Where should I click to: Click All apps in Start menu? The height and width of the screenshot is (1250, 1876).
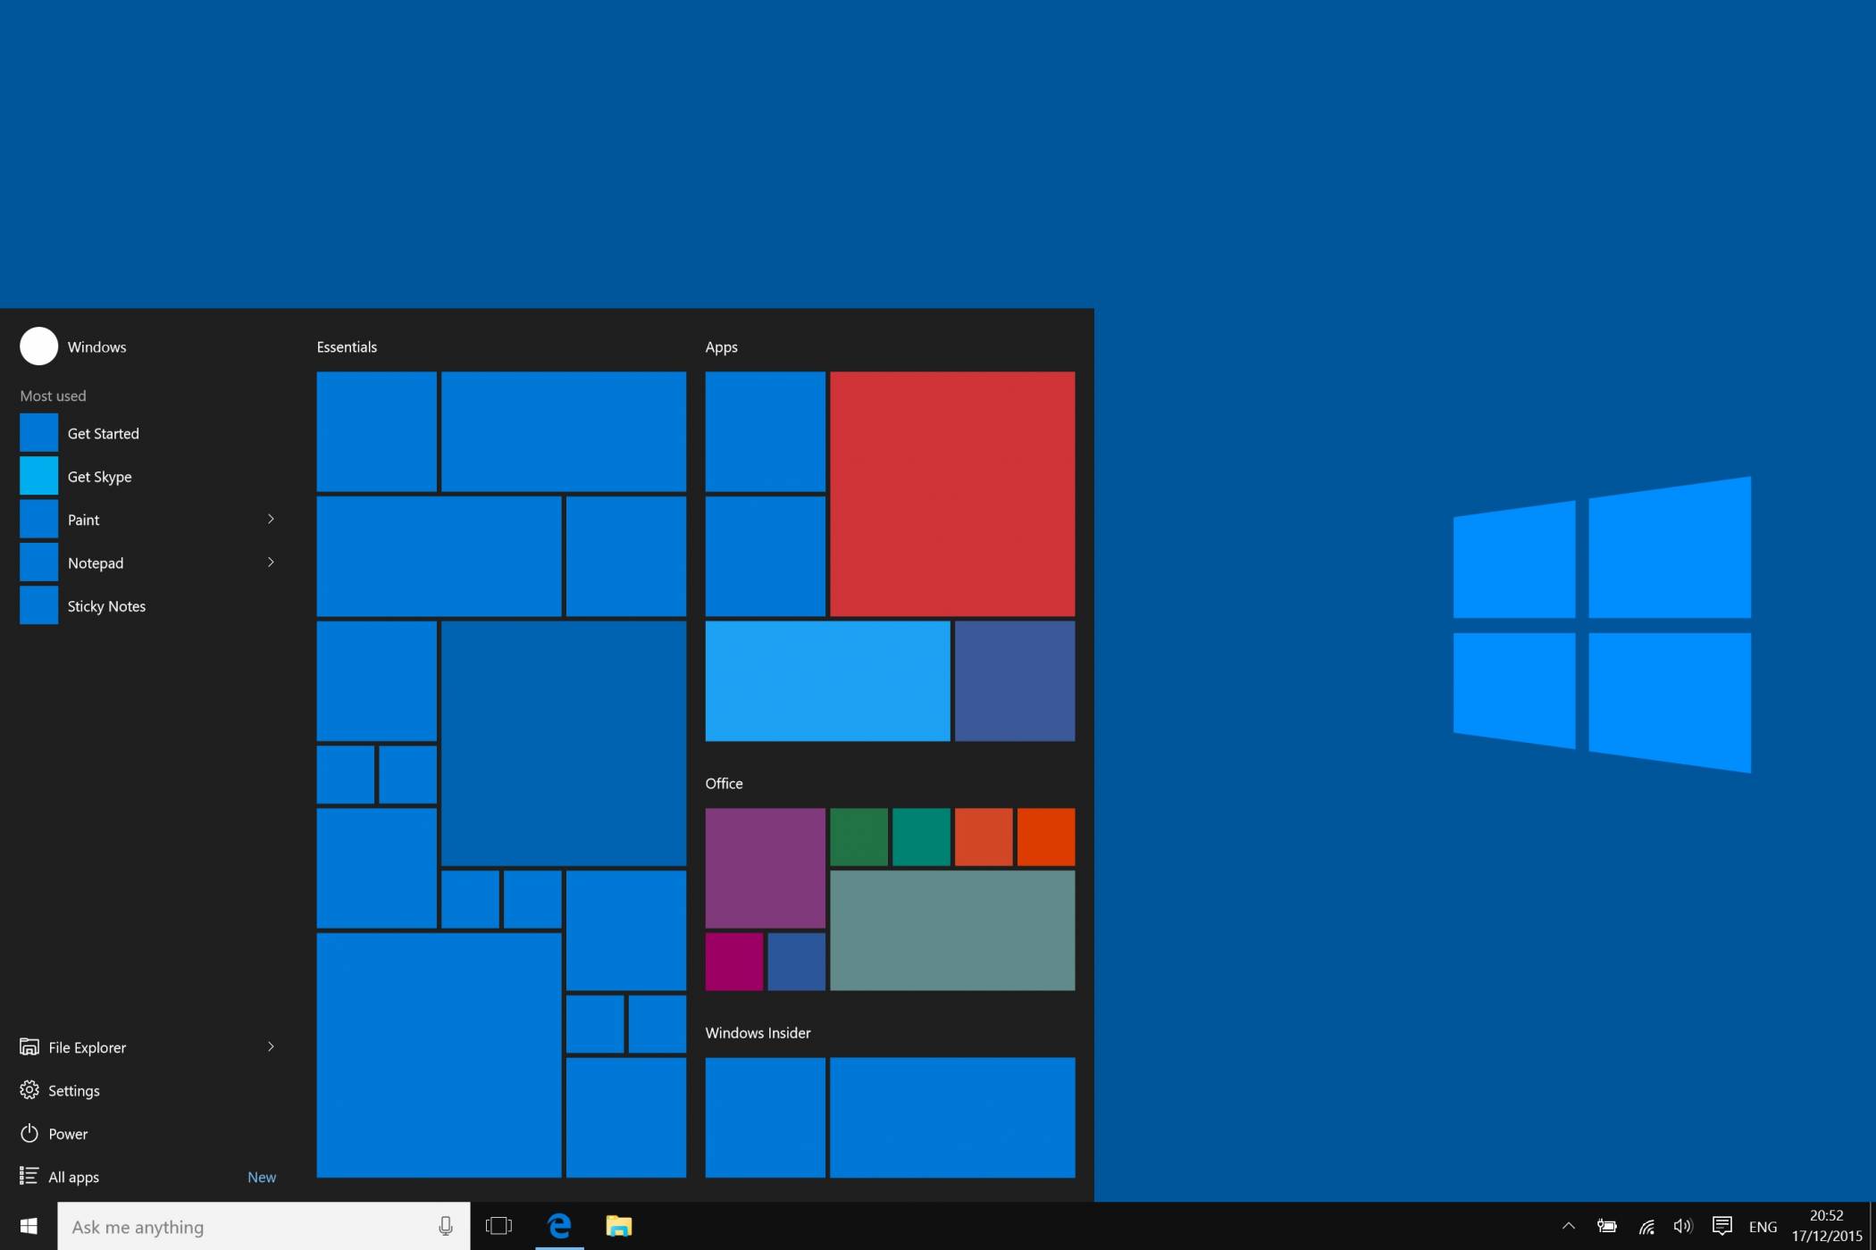[74, 1176]
